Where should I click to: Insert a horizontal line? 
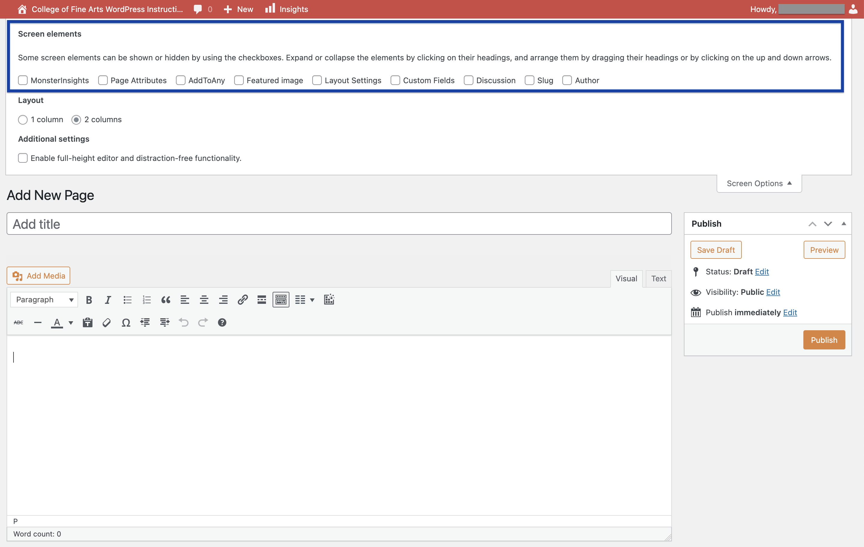point(37,322)
